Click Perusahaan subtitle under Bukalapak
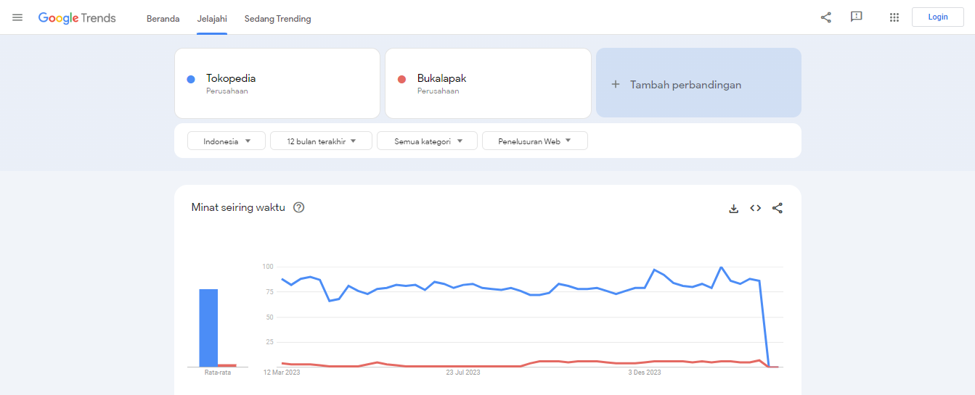The image size is (975, 395). coord(438,91)
